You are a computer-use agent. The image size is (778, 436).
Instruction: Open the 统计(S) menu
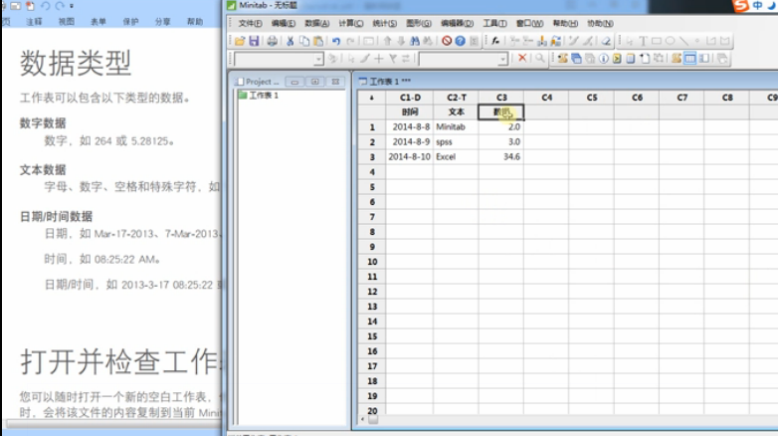pyautogui.click(x=385, y=23)
